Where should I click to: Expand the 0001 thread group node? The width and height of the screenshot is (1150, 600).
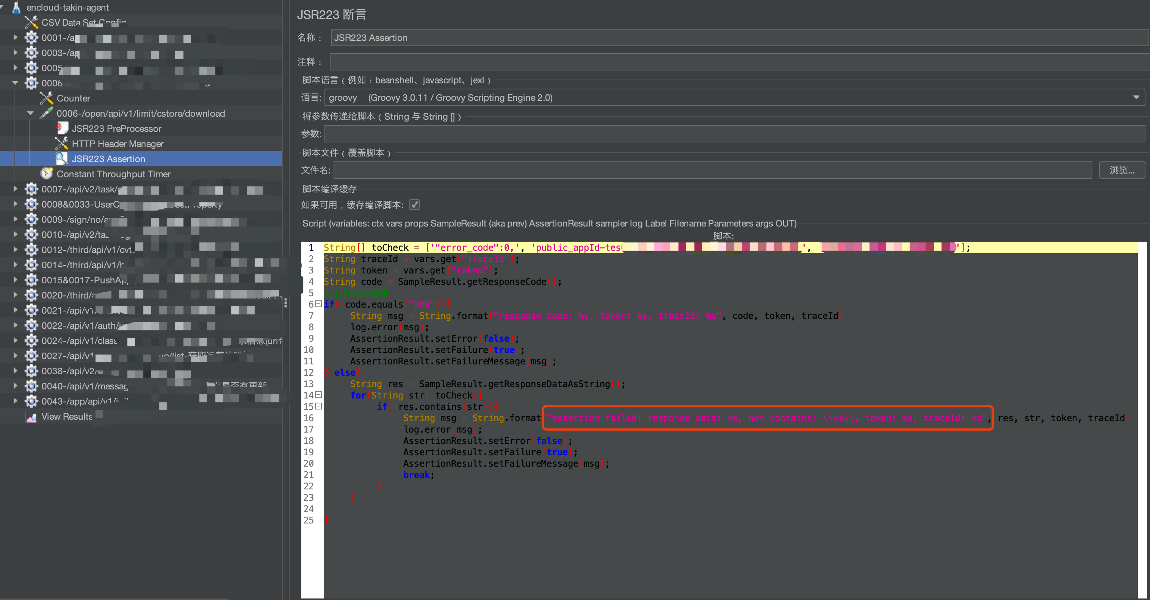15,37
